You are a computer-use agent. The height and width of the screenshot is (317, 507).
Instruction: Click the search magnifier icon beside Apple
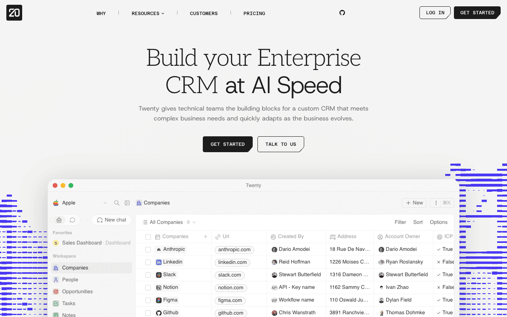point(117,203)
